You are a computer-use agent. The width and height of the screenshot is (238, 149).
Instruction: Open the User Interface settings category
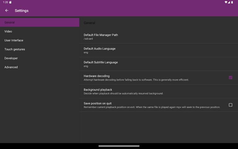click(40, 40)
